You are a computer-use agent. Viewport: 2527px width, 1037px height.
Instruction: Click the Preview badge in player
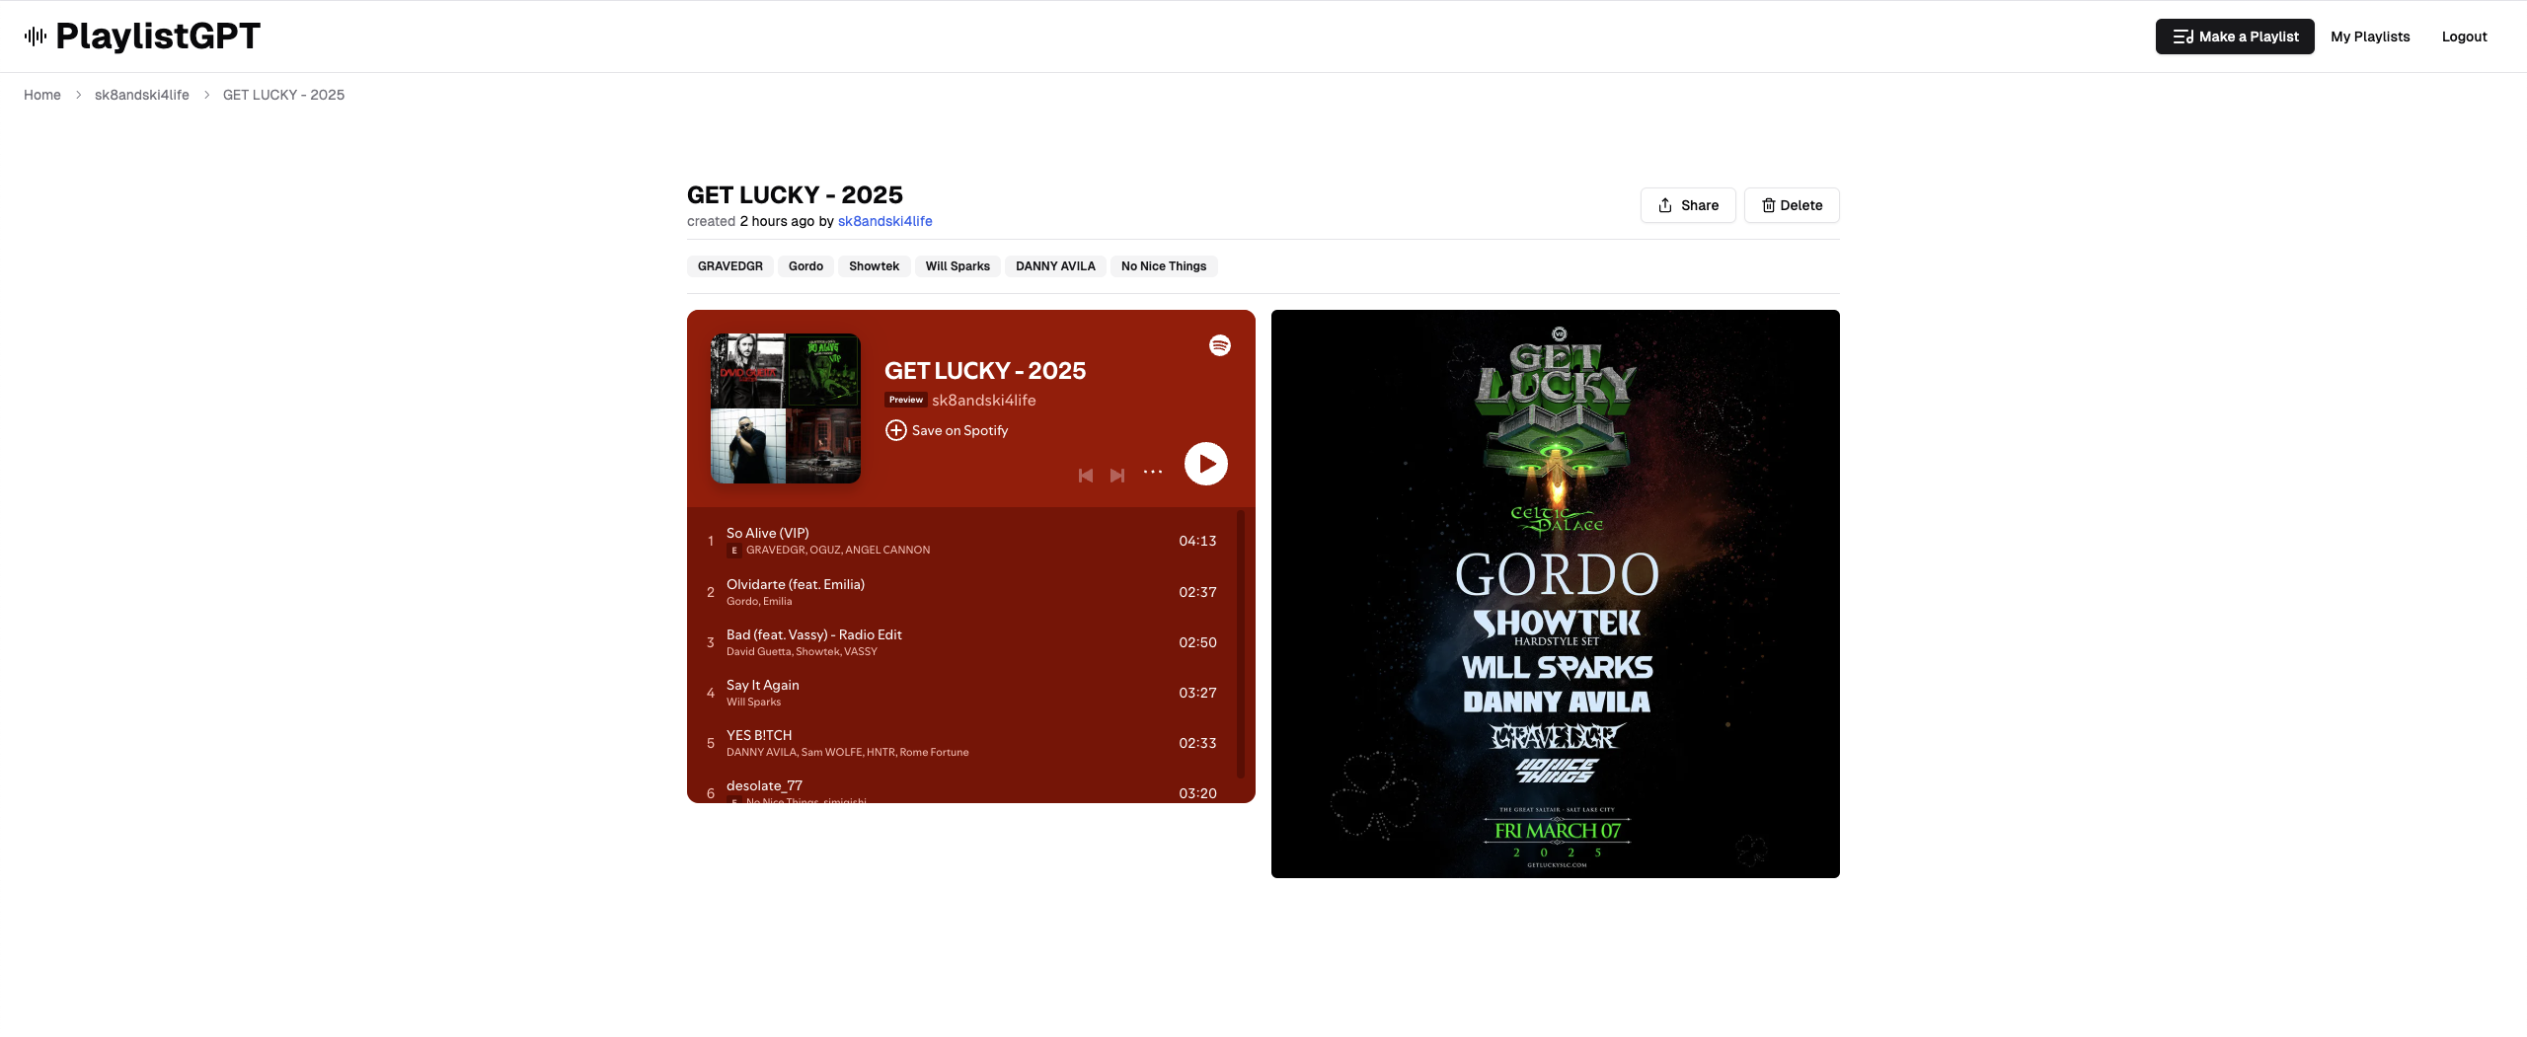pyautogui.click(x=905, y=400)
